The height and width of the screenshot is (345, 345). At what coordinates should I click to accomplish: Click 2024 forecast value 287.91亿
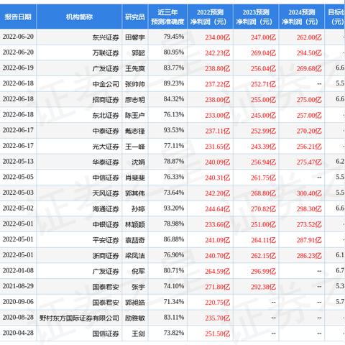[x=309, y=240]
